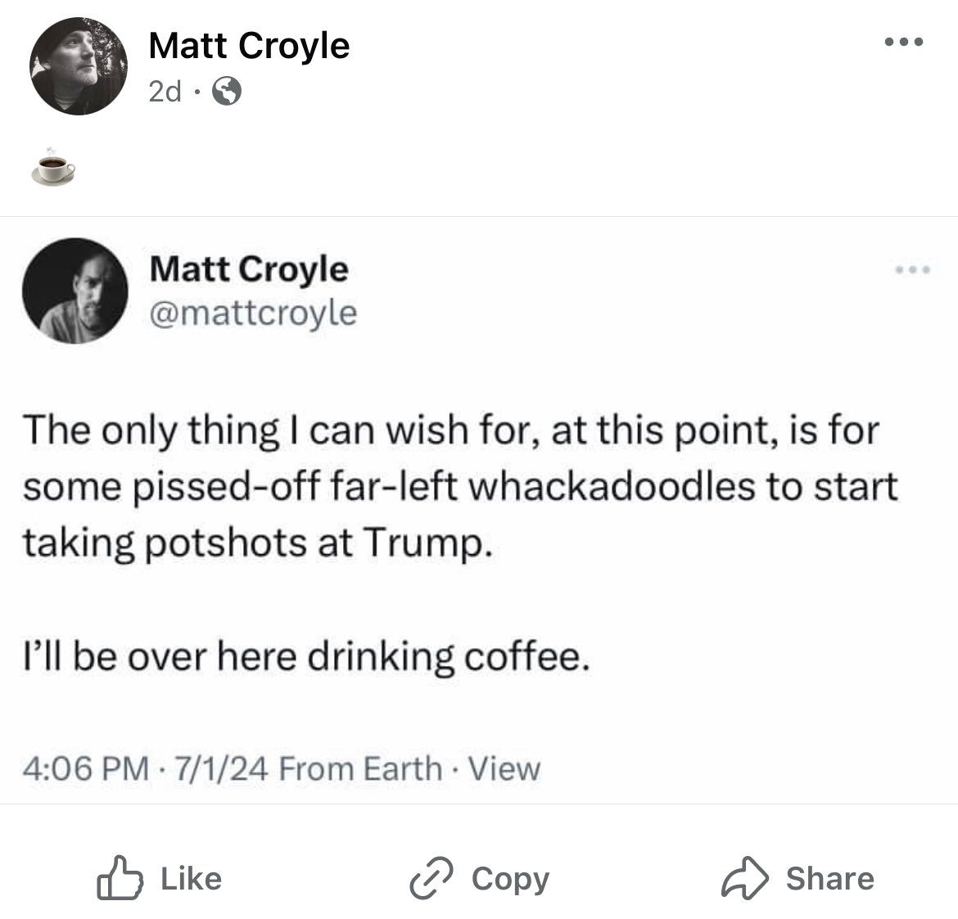The height and width of the screenshot is (919, 958).
Task: Click the thumbs-up Like icon
Action: [x=120, y=878]
